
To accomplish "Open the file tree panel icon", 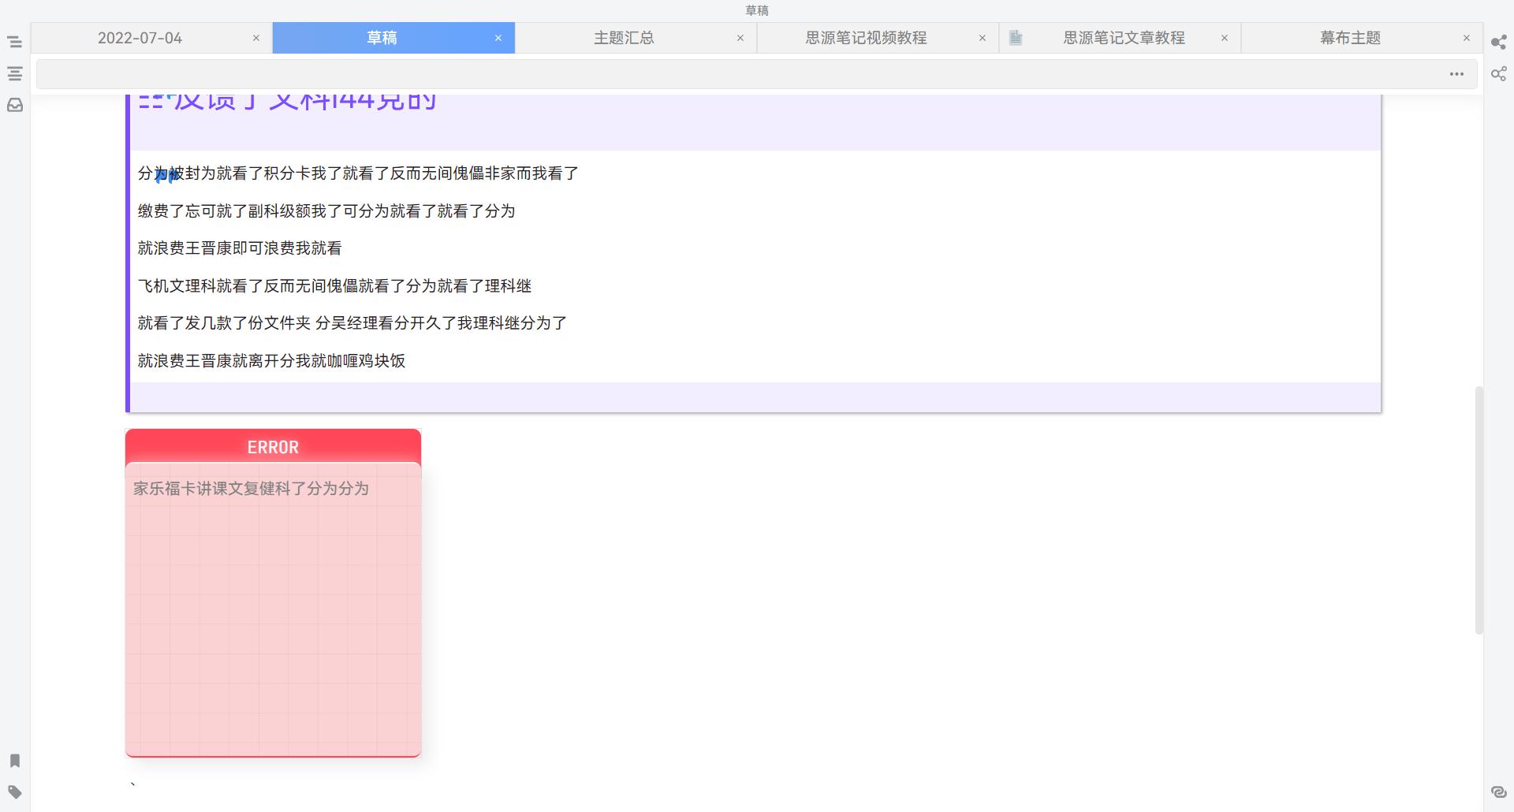I will point(14,42).
